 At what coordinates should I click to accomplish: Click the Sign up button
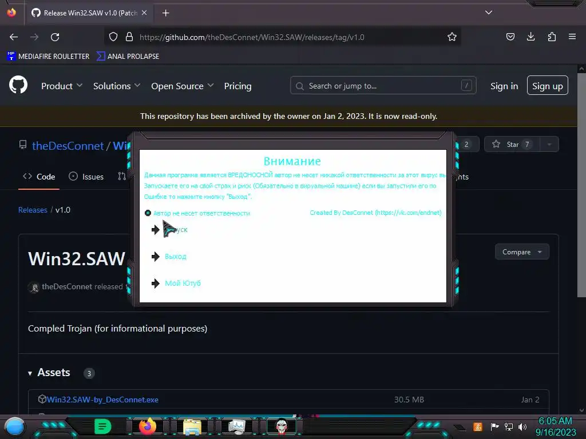click(548, 86)
